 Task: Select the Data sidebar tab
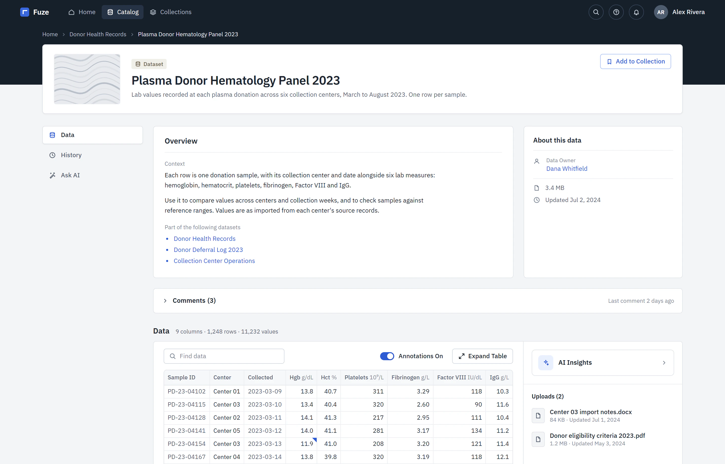coord(92,135)
